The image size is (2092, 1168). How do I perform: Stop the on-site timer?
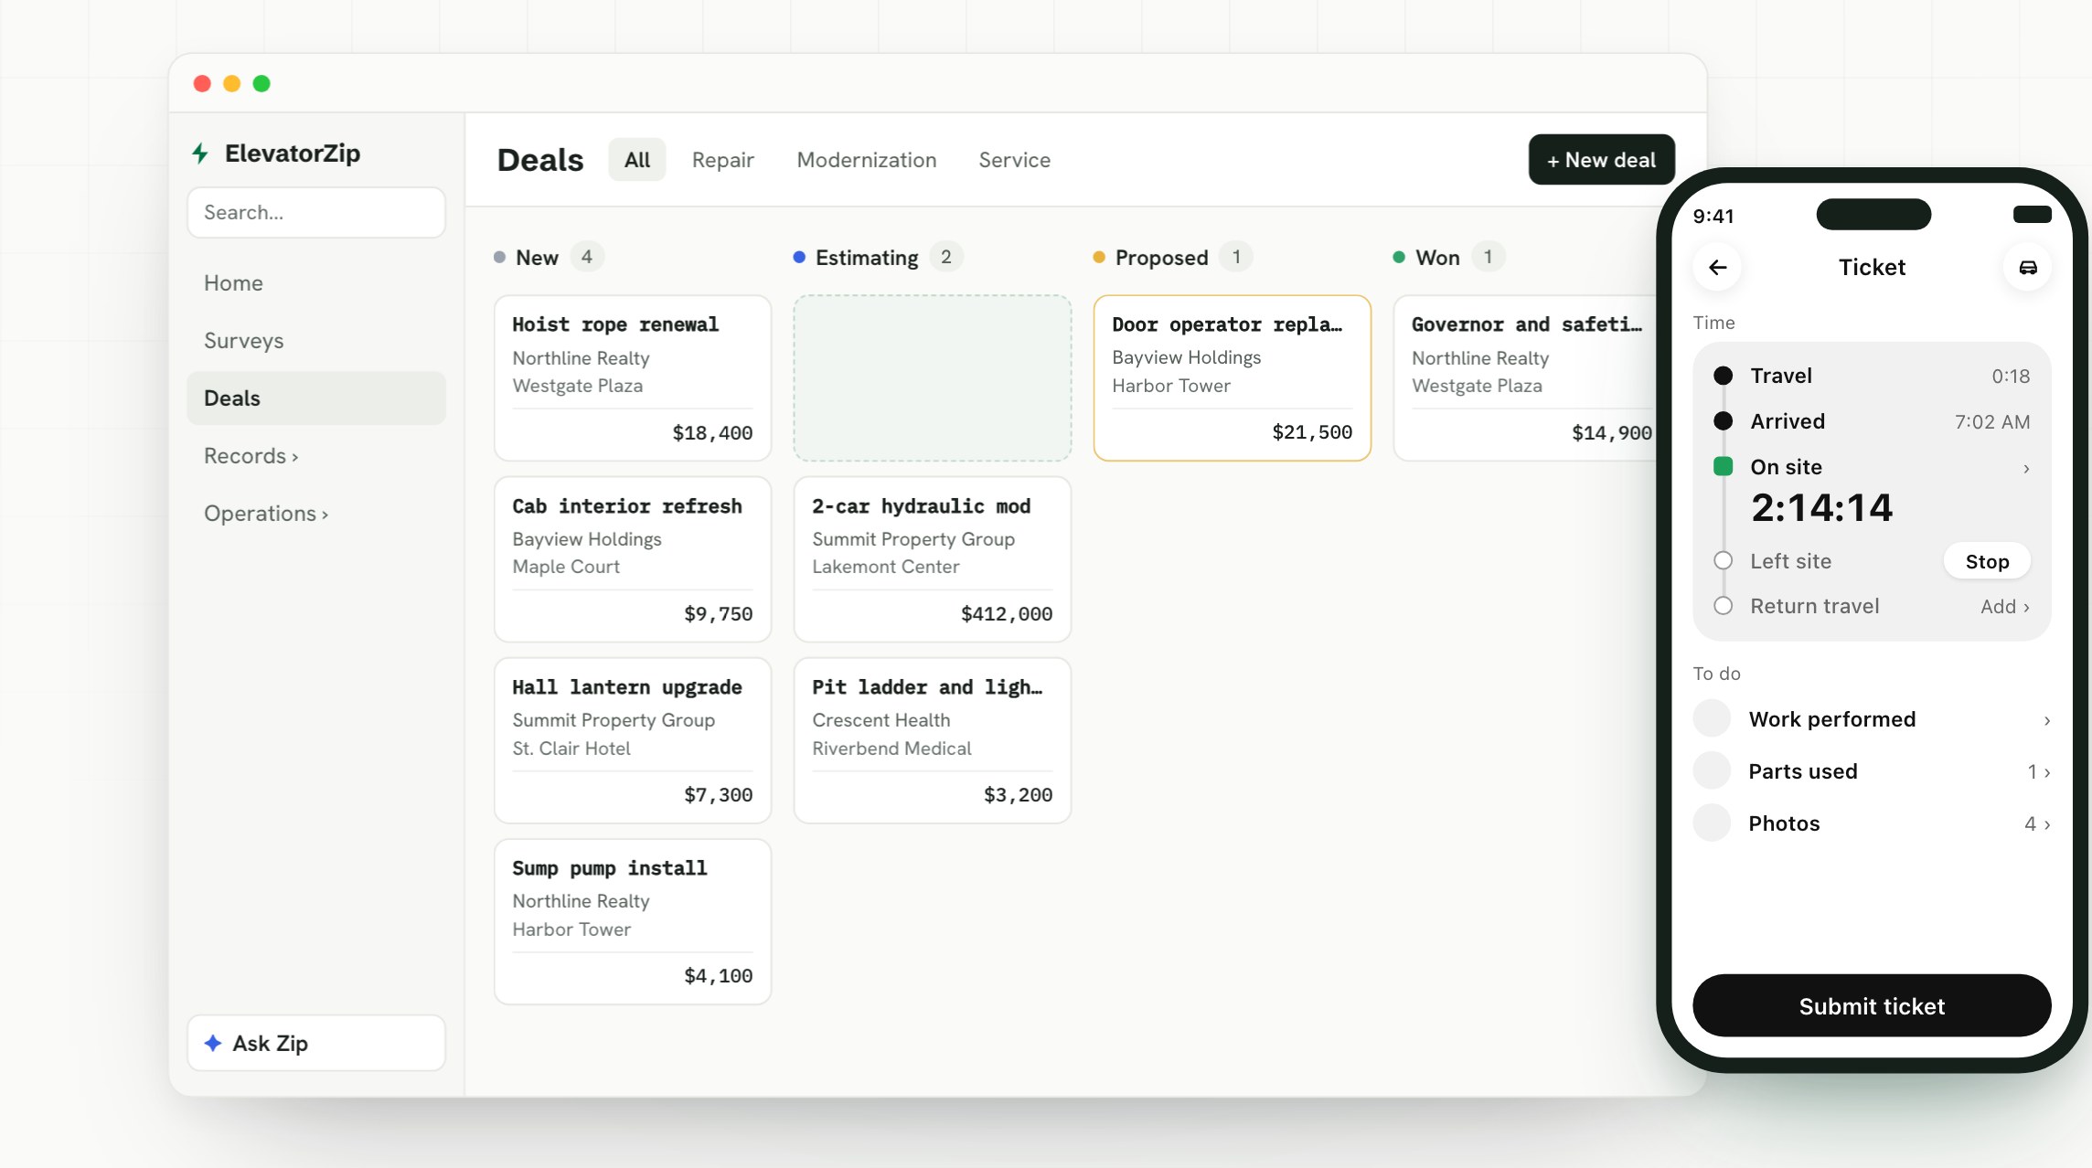1987,561
